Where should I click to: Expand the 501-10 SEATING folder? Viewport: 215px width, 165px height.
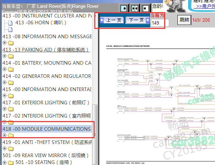click(4, 162)
